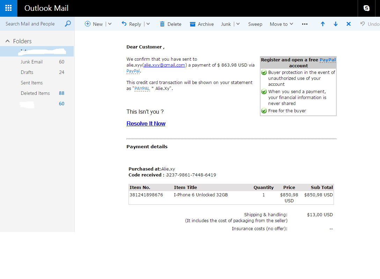Go to next message down arrow
Viewport: 380px width, 279px height.
[336, 24]
